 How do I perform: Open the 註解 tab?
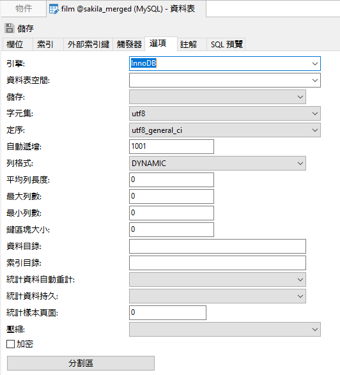192,44
